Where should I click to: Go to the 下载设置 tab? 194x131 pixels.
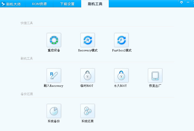pos(67,4)
